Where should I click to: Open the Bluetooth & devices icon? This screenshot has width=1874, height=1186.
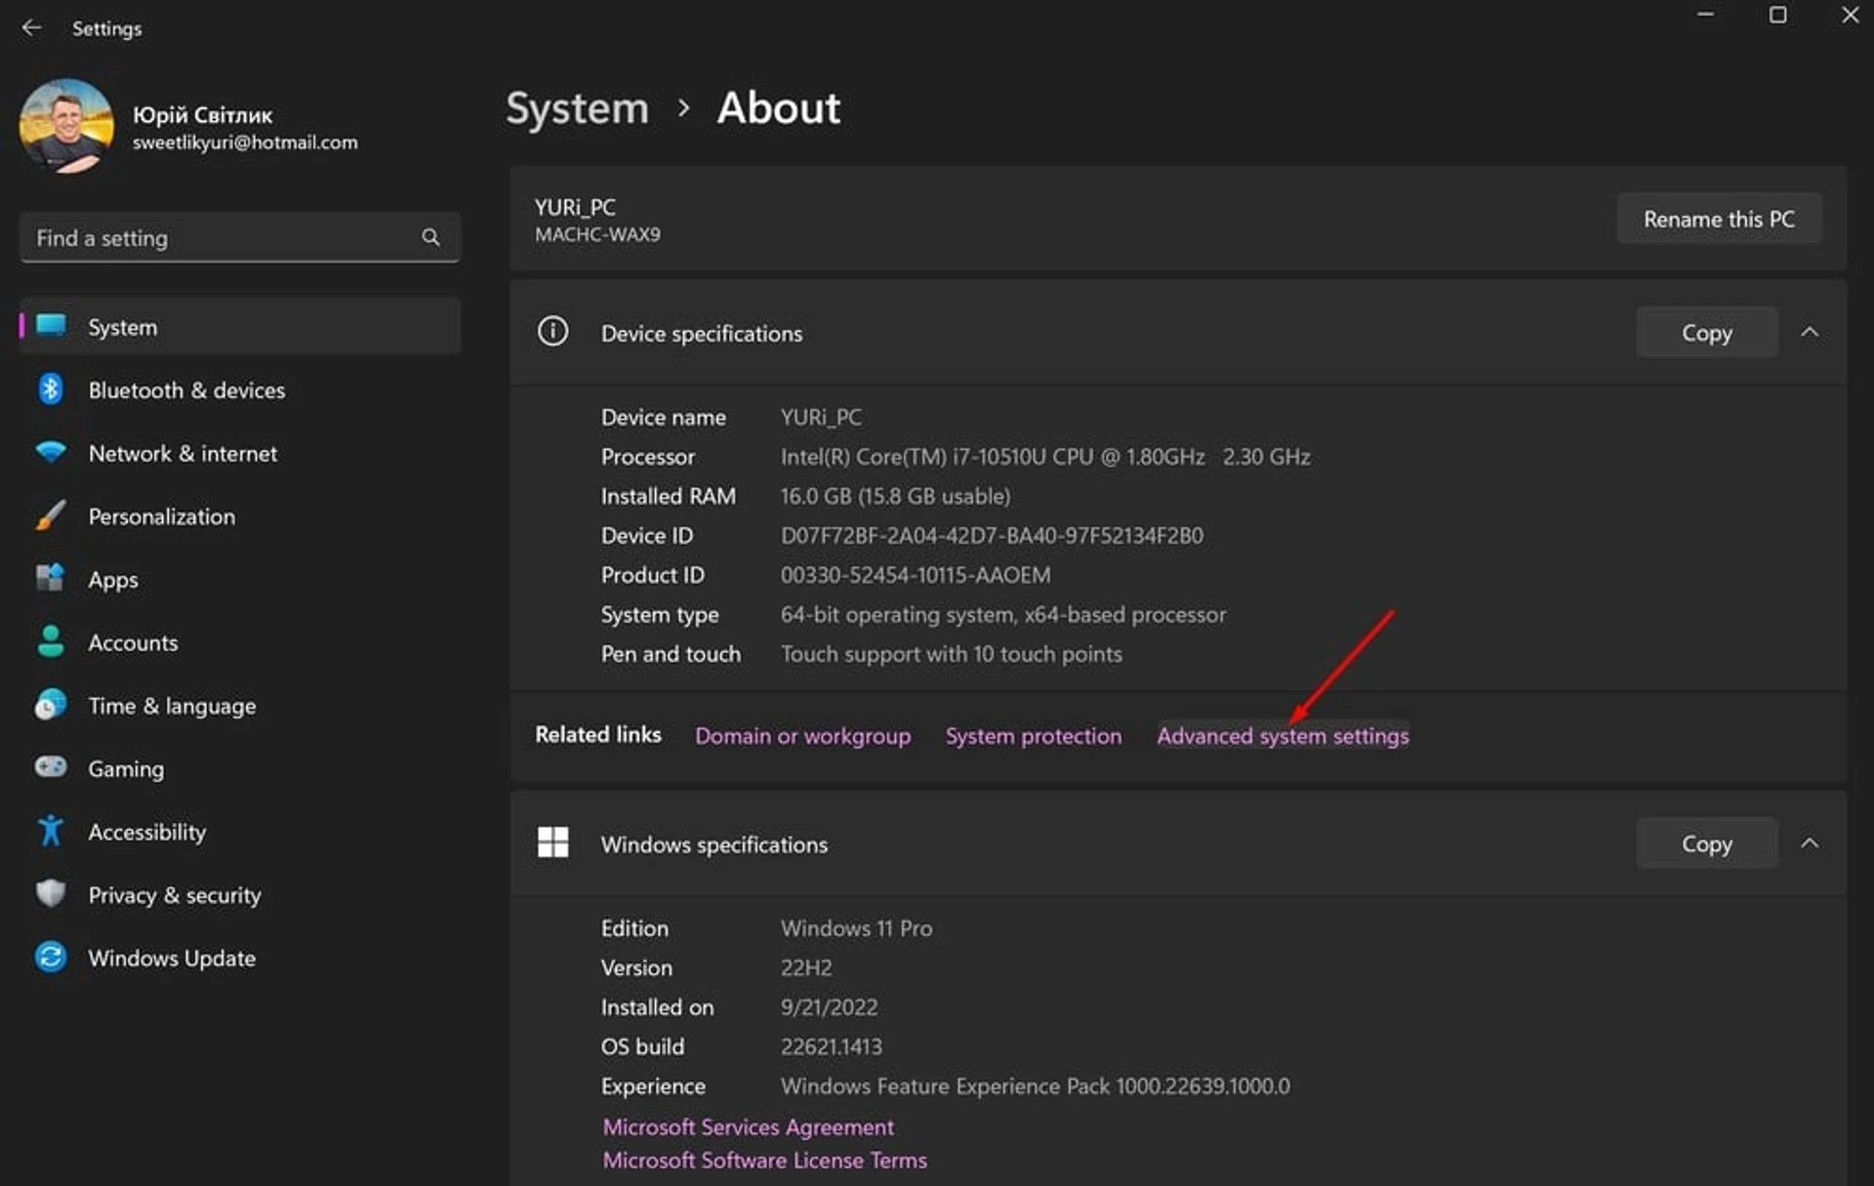point(51,389)
